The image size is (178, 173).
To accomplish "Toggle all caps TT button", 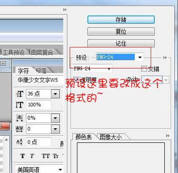I will point(46,156).
